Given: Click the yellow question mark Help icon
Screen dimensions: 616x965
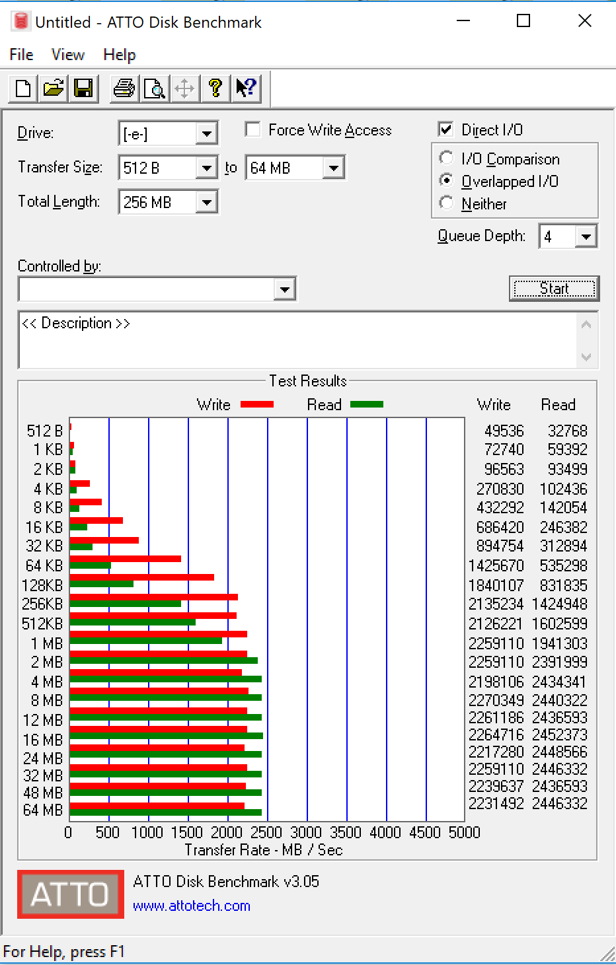Looking at the screenshot, I should tap(215, 88).
